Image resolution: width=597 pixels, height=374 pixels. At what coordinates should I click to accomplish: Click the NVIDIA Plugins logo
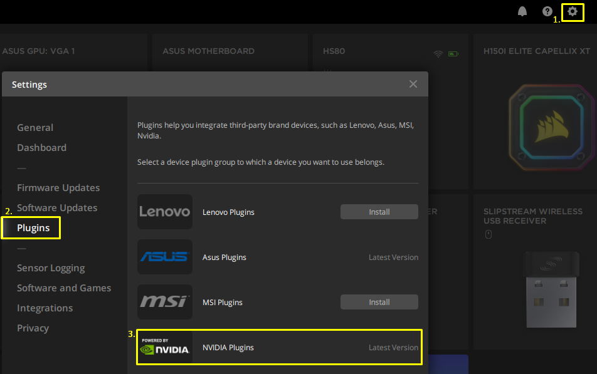(x=164, y=346)
